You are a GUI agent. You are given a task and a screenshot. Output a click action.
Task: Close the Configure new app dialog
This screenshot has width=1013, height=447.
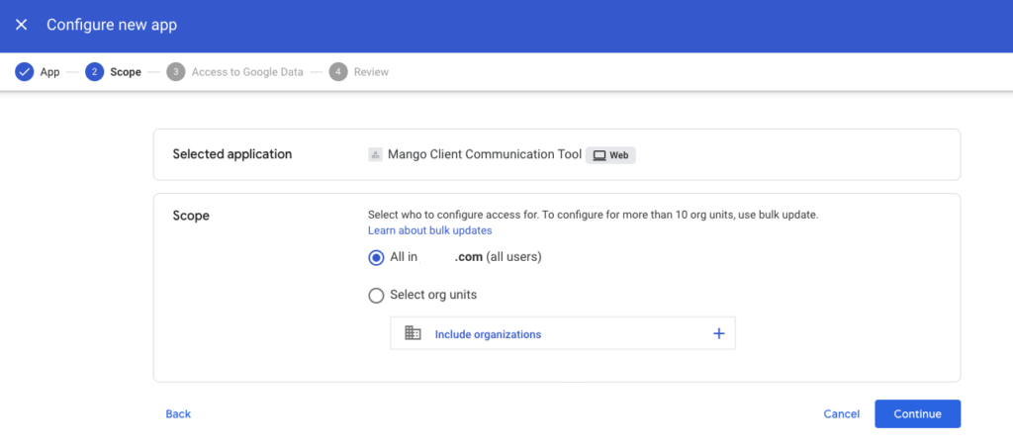[x=22, y=25]
